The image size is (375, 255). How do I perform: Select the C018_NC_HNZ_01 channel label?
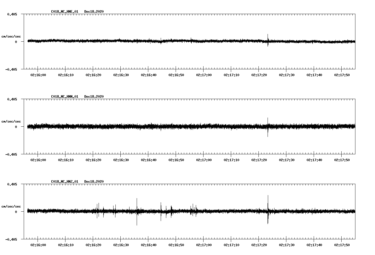tap(64, 181)
